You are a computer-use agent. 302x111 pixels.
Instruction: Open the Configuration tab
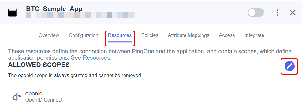tap(84, 35)
